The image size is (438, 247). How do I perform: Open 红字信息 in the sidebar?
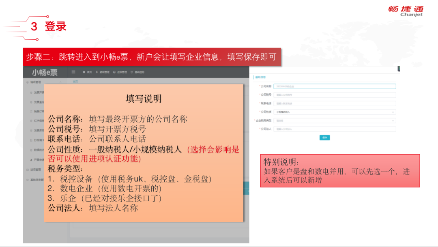(x=37, y=121)
